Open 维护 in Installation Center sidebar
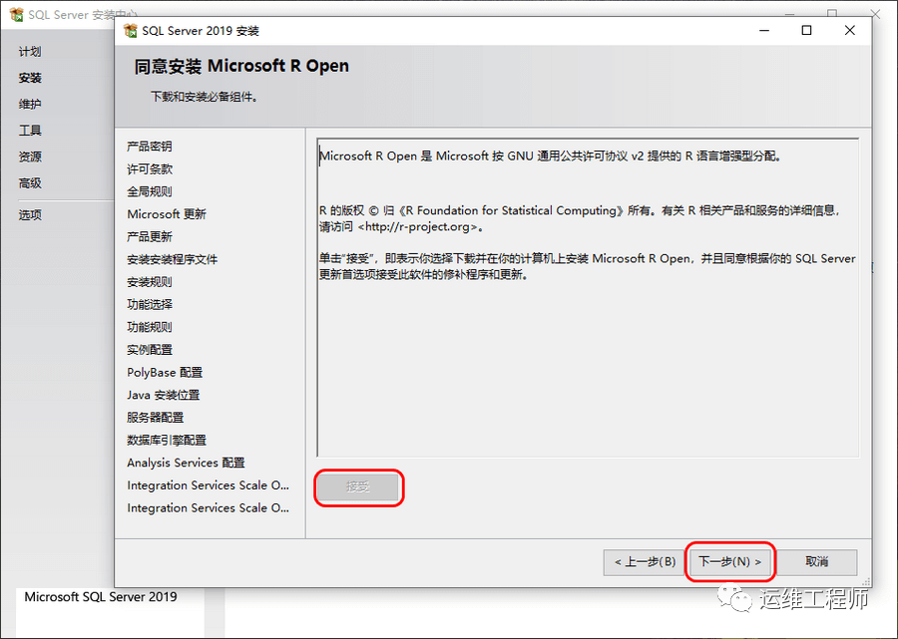 [x=30, y=104]
